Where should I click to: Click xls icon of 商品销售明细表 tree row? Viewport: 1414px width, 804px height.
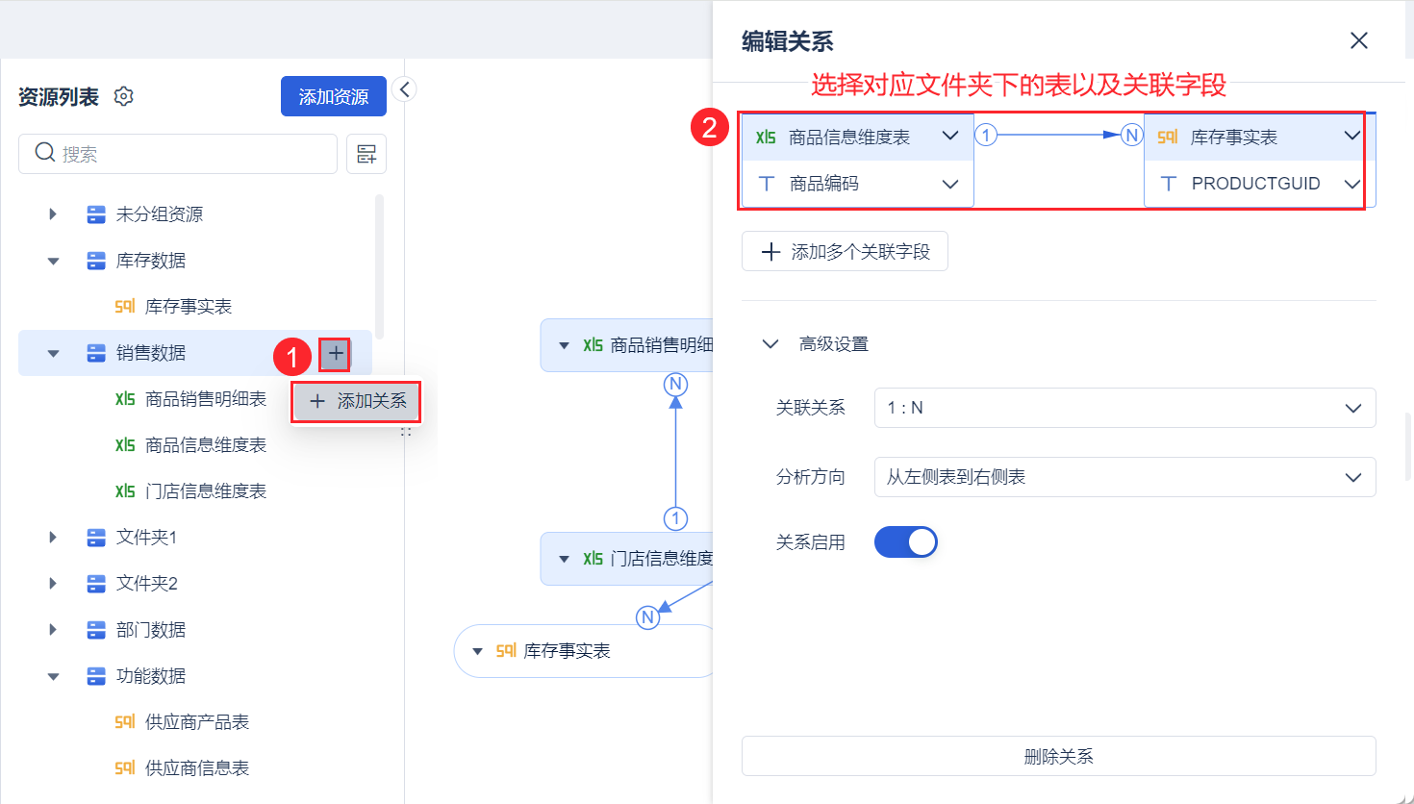[x=125, y=399]
